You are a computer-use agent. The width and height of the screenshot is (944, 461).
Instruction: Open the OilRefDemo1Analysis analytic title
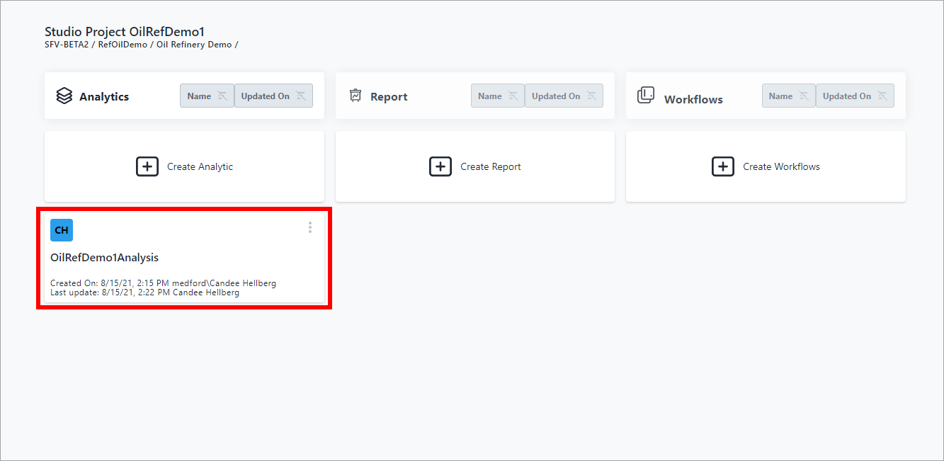coord(104,258)
